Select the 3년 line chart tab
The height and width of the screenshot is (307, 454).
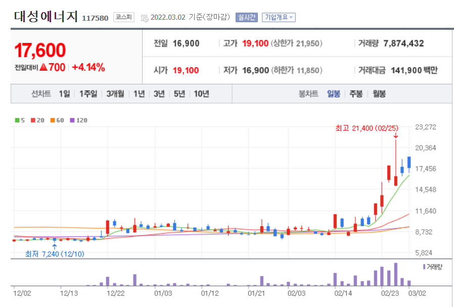click(x=159, y=93)
